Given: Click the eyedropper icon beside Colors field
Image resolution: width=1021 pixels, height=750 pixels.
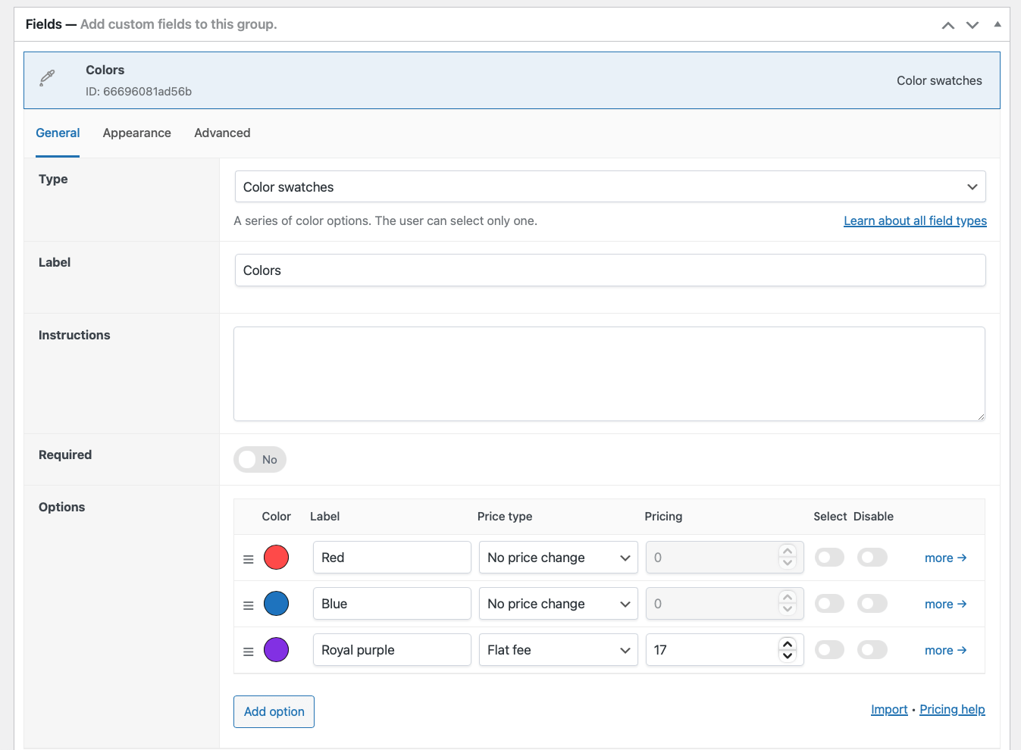Looking at the screenshot, I should tap(47, 78).
